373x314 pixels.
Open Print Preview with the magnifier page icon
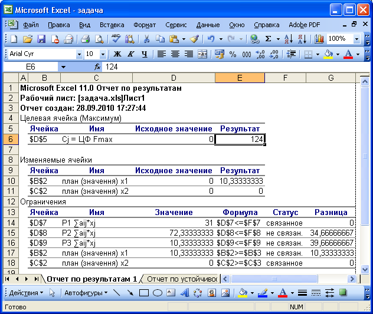[99, 39]
